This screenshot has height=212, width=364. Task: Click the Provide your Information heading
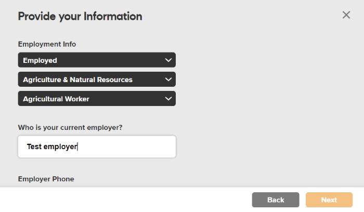pyautogui.click(x=80, y=16)
